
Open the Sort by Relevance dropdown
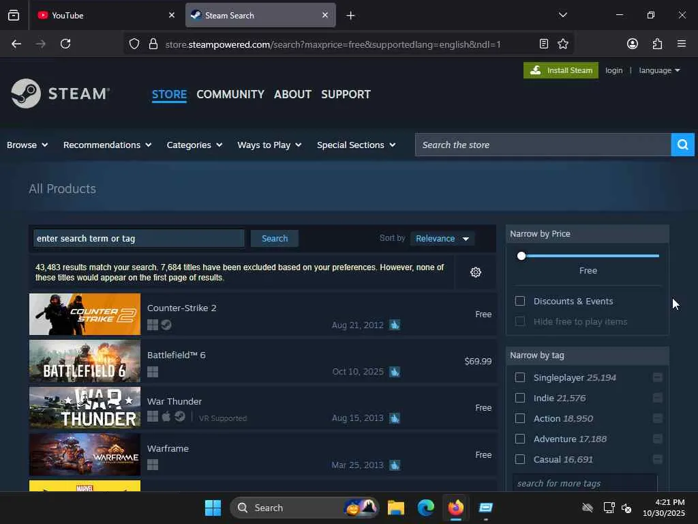click(x=442, y=238)
